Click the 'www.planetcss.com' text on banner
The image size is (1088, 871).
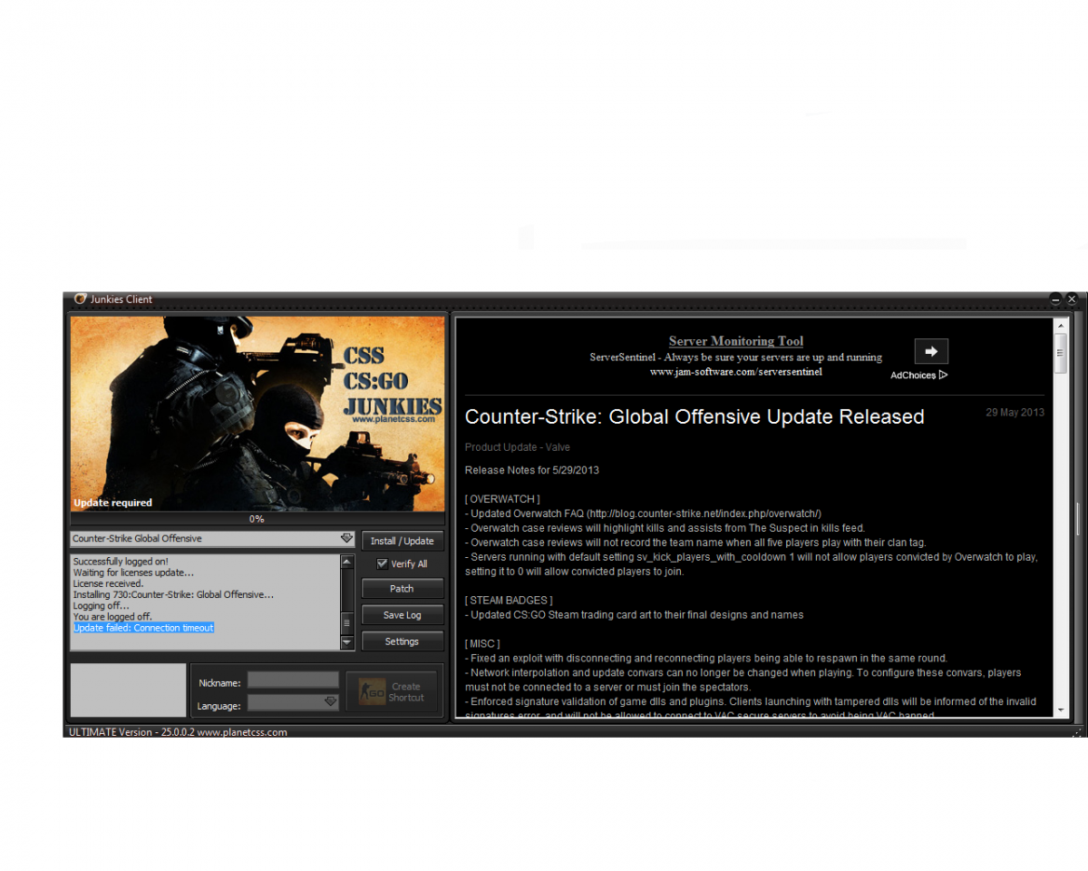393,419
